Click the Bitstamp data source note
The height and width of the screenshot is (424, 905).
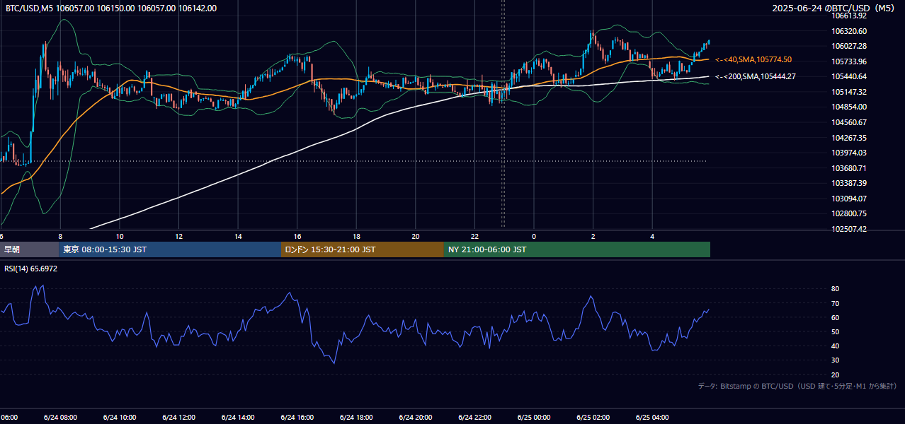pos(797,386)
